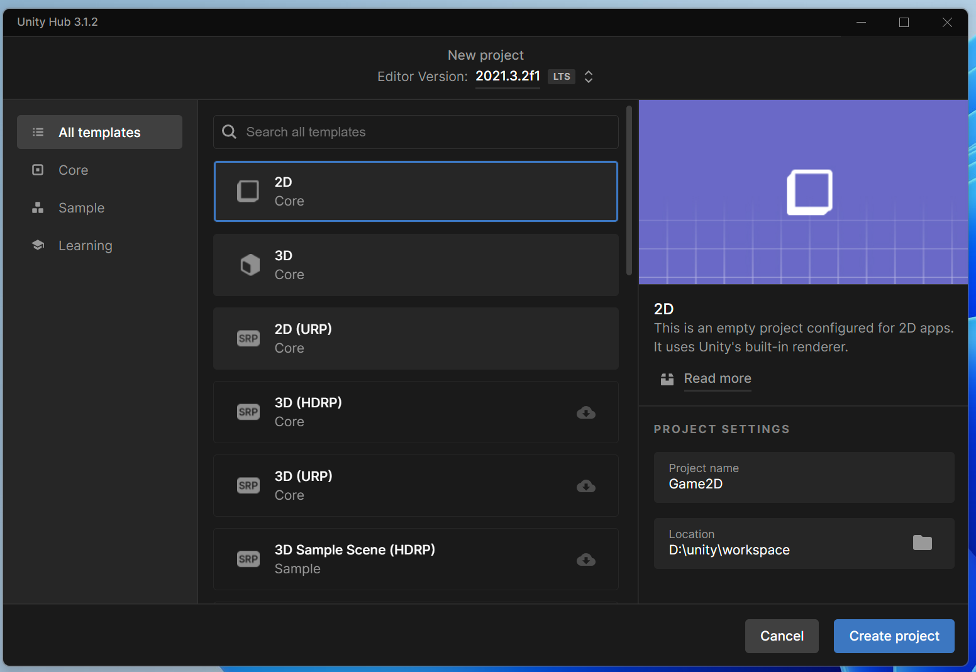
Task: Open the Read more link
Action: pyautogui.click(x=718, y=378)
